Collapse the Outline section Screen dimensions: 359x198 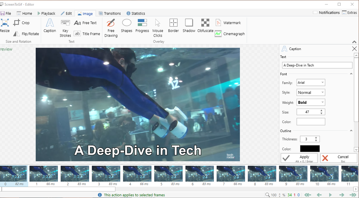[x=351, y=131]
